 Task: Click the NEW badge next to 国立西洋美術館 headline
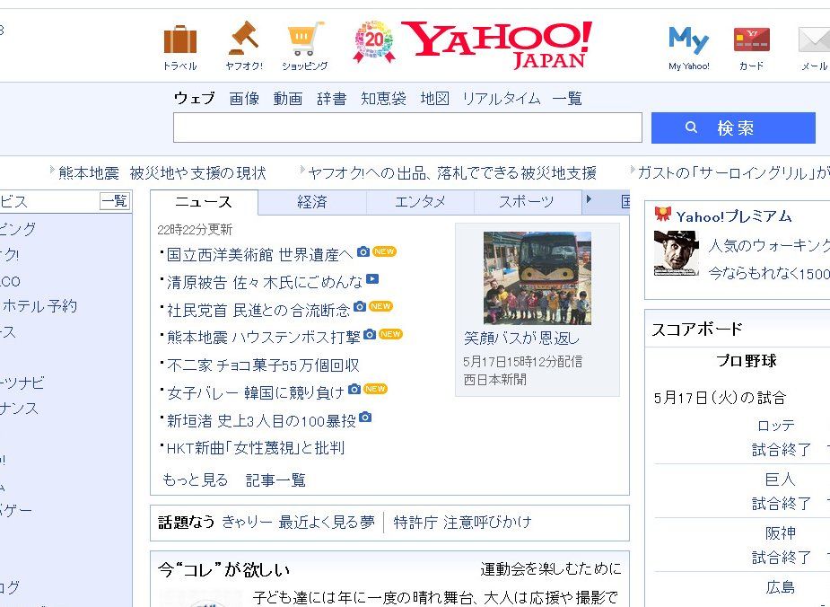(384, 251)
